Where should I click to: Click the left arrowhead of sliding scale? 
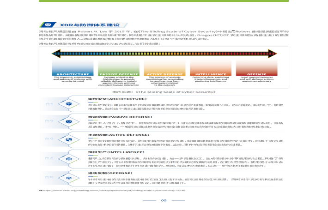pyautogui.click(x=56, y=54)
